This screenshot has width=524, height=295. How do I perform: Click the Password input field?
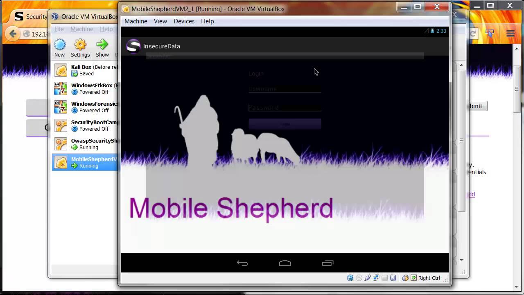tap(285, 108)
